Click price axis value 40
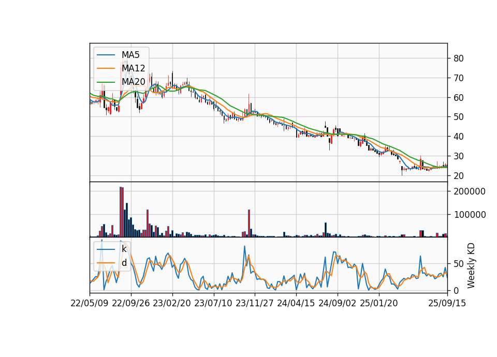This screenshot has width=497, height=357. [459, 137]
